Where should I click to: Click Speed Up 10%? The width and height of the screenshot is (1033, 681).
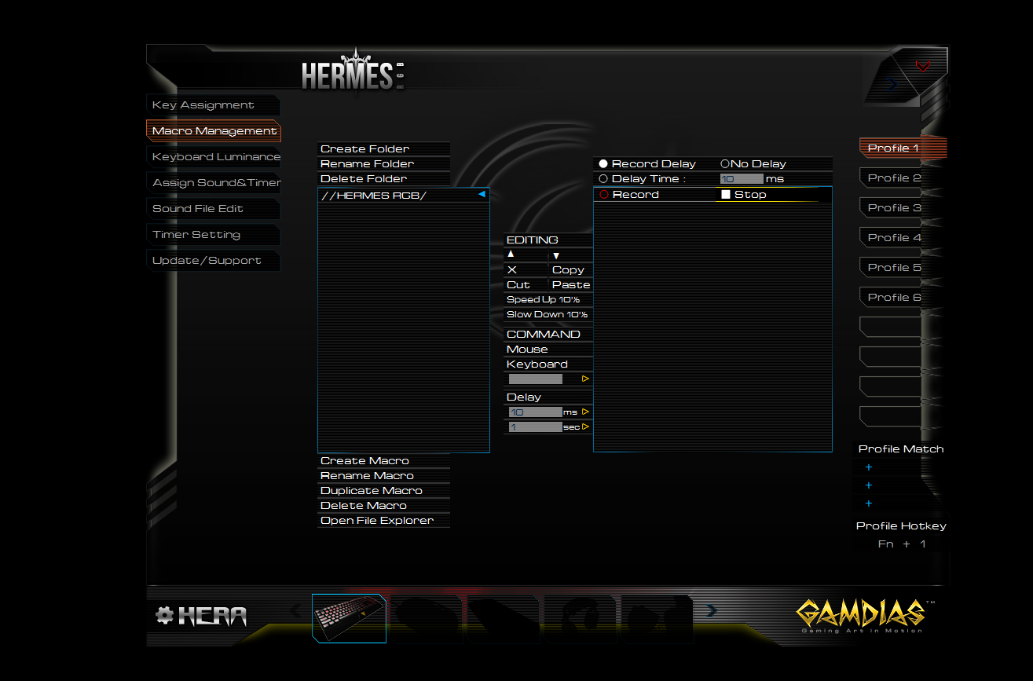pos(548,299)
